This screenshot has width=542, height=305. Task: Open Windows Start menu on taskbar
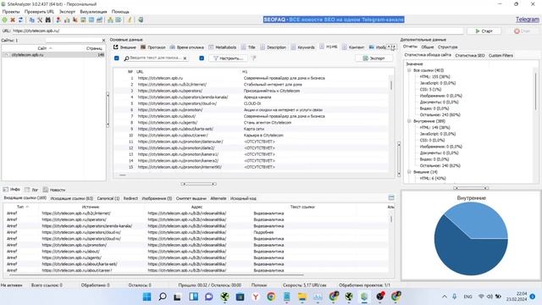click(x=147, y=297)
